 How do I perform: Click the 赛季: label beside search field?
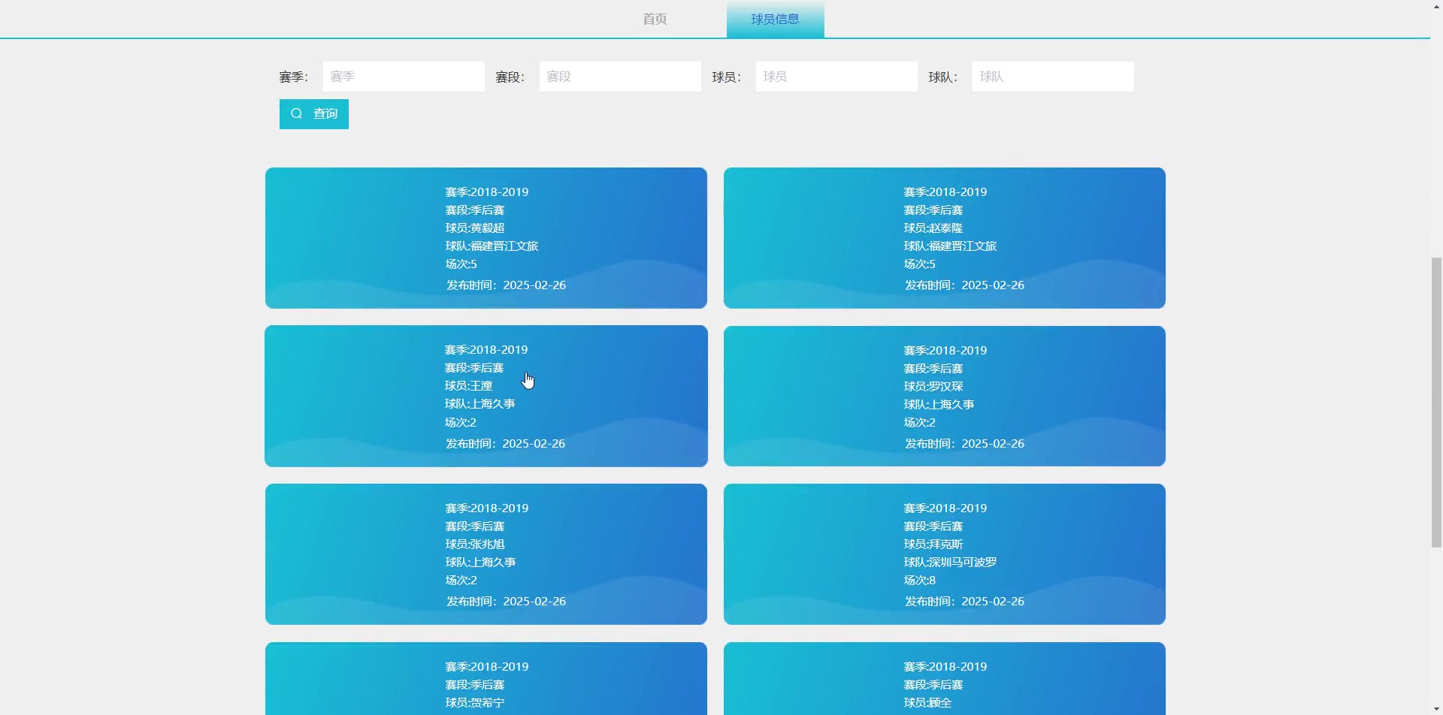click(293, 77)
